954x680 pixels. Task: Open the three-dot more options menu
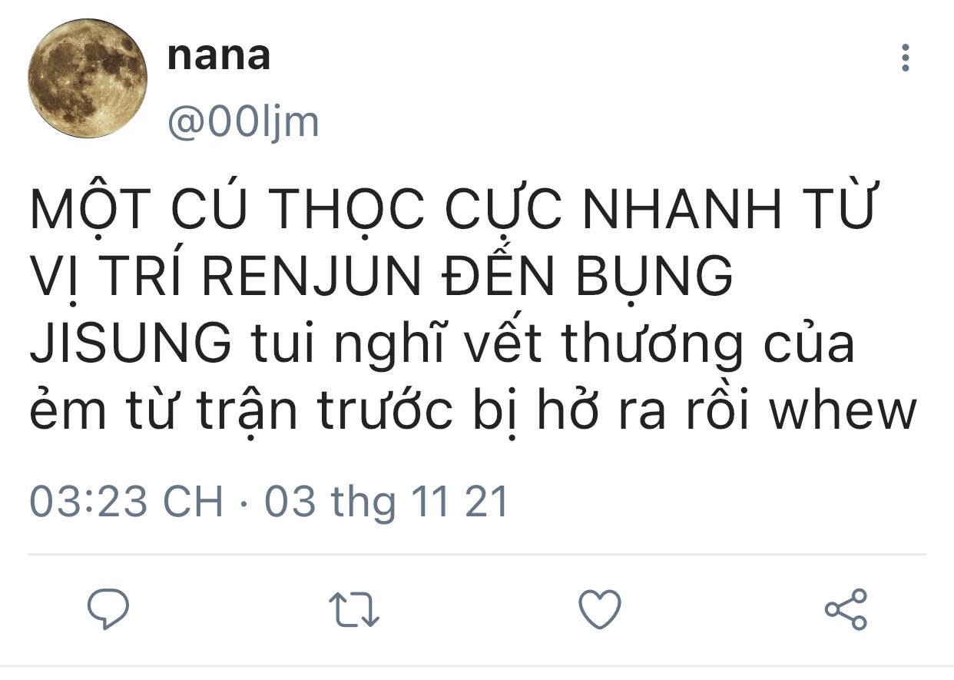[x=906, y=58]
